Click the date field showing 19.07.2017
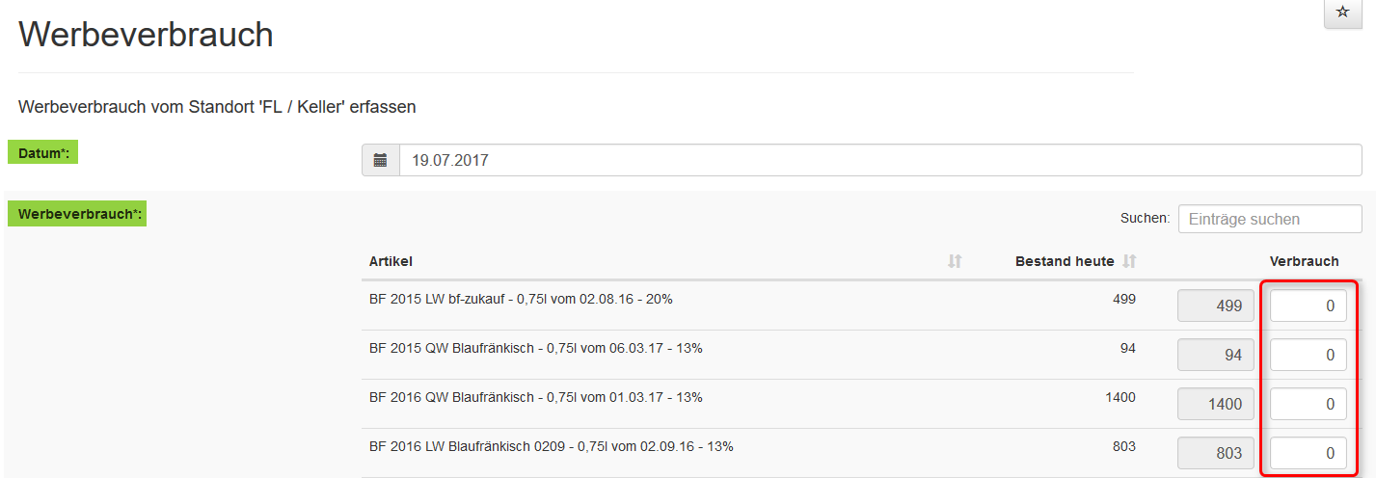This screenshot has width=1376, height=478. tap(879, 161)
